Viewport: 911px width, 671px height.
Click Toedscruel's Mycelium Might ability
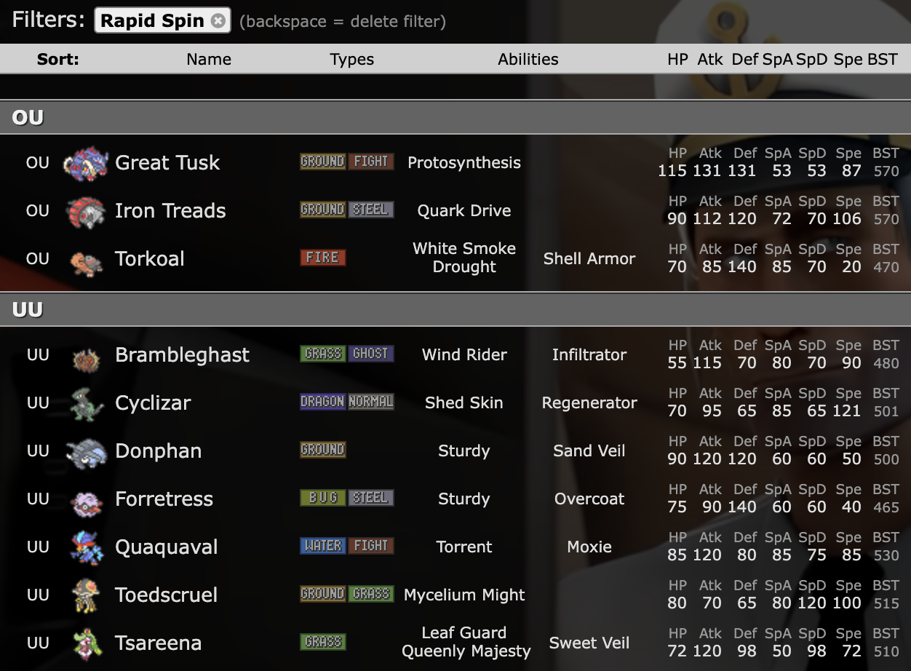point(464,595)
